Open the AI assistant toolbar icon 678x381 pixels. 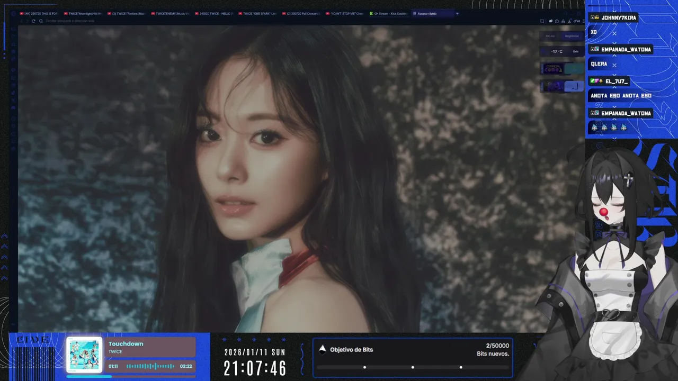pyautogui.click(x=577, y=21)
